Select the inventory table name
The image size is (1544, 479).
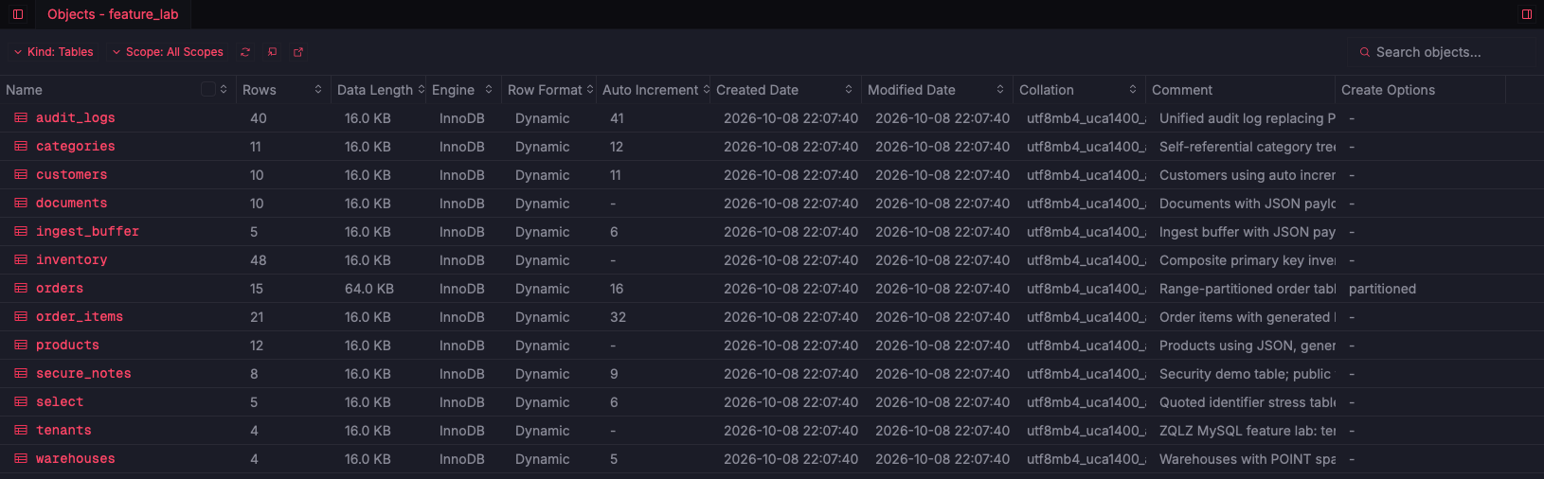click(x=72, y=260)
